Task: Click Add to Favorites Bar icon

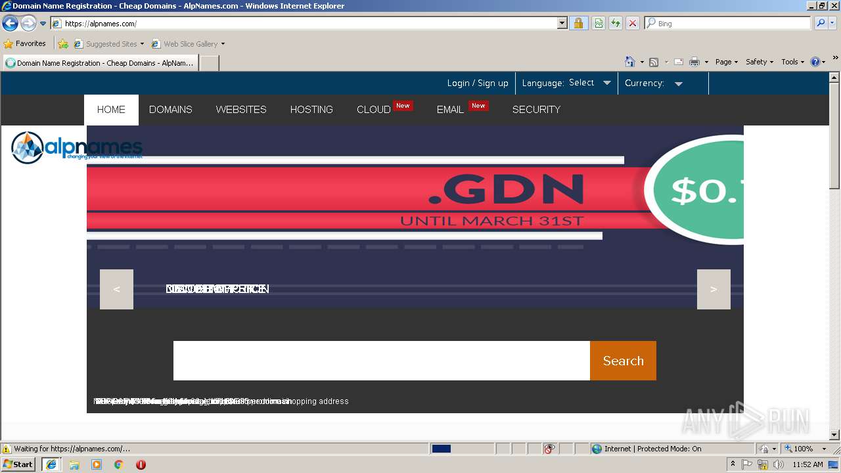Action: pos(63,44)
